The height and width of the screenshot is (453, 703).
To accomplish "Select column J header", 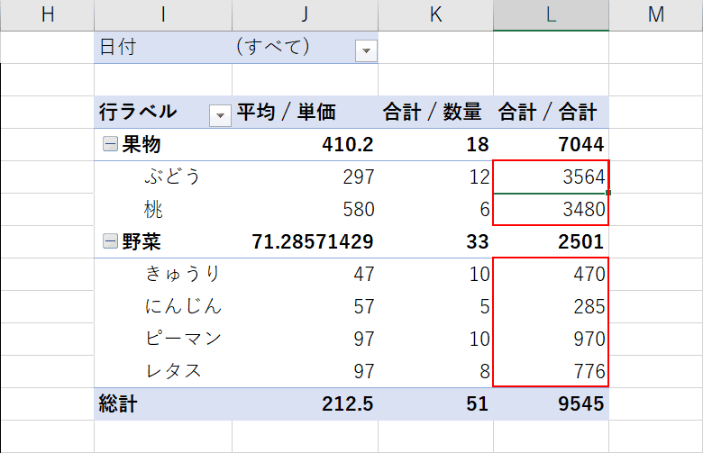I will 305,15.
